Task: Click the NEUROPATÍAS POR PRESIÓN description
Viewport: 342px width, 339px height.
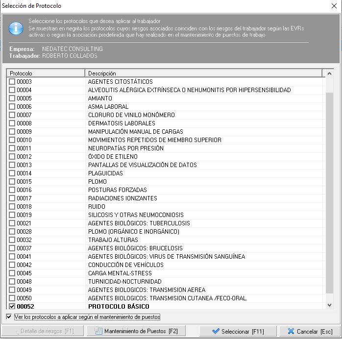Action: click(x=125, y=148)
